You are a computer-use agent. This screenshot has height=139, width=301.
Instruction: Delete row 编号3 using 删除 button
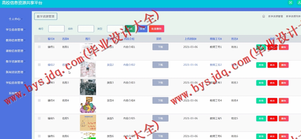(284, 83)
